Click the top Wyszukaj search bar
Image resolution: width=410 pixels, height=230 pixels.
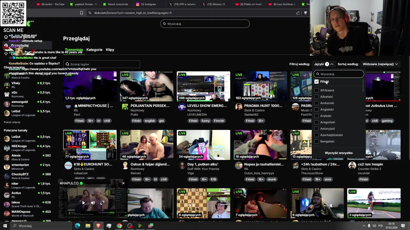[x=205, y=24]
